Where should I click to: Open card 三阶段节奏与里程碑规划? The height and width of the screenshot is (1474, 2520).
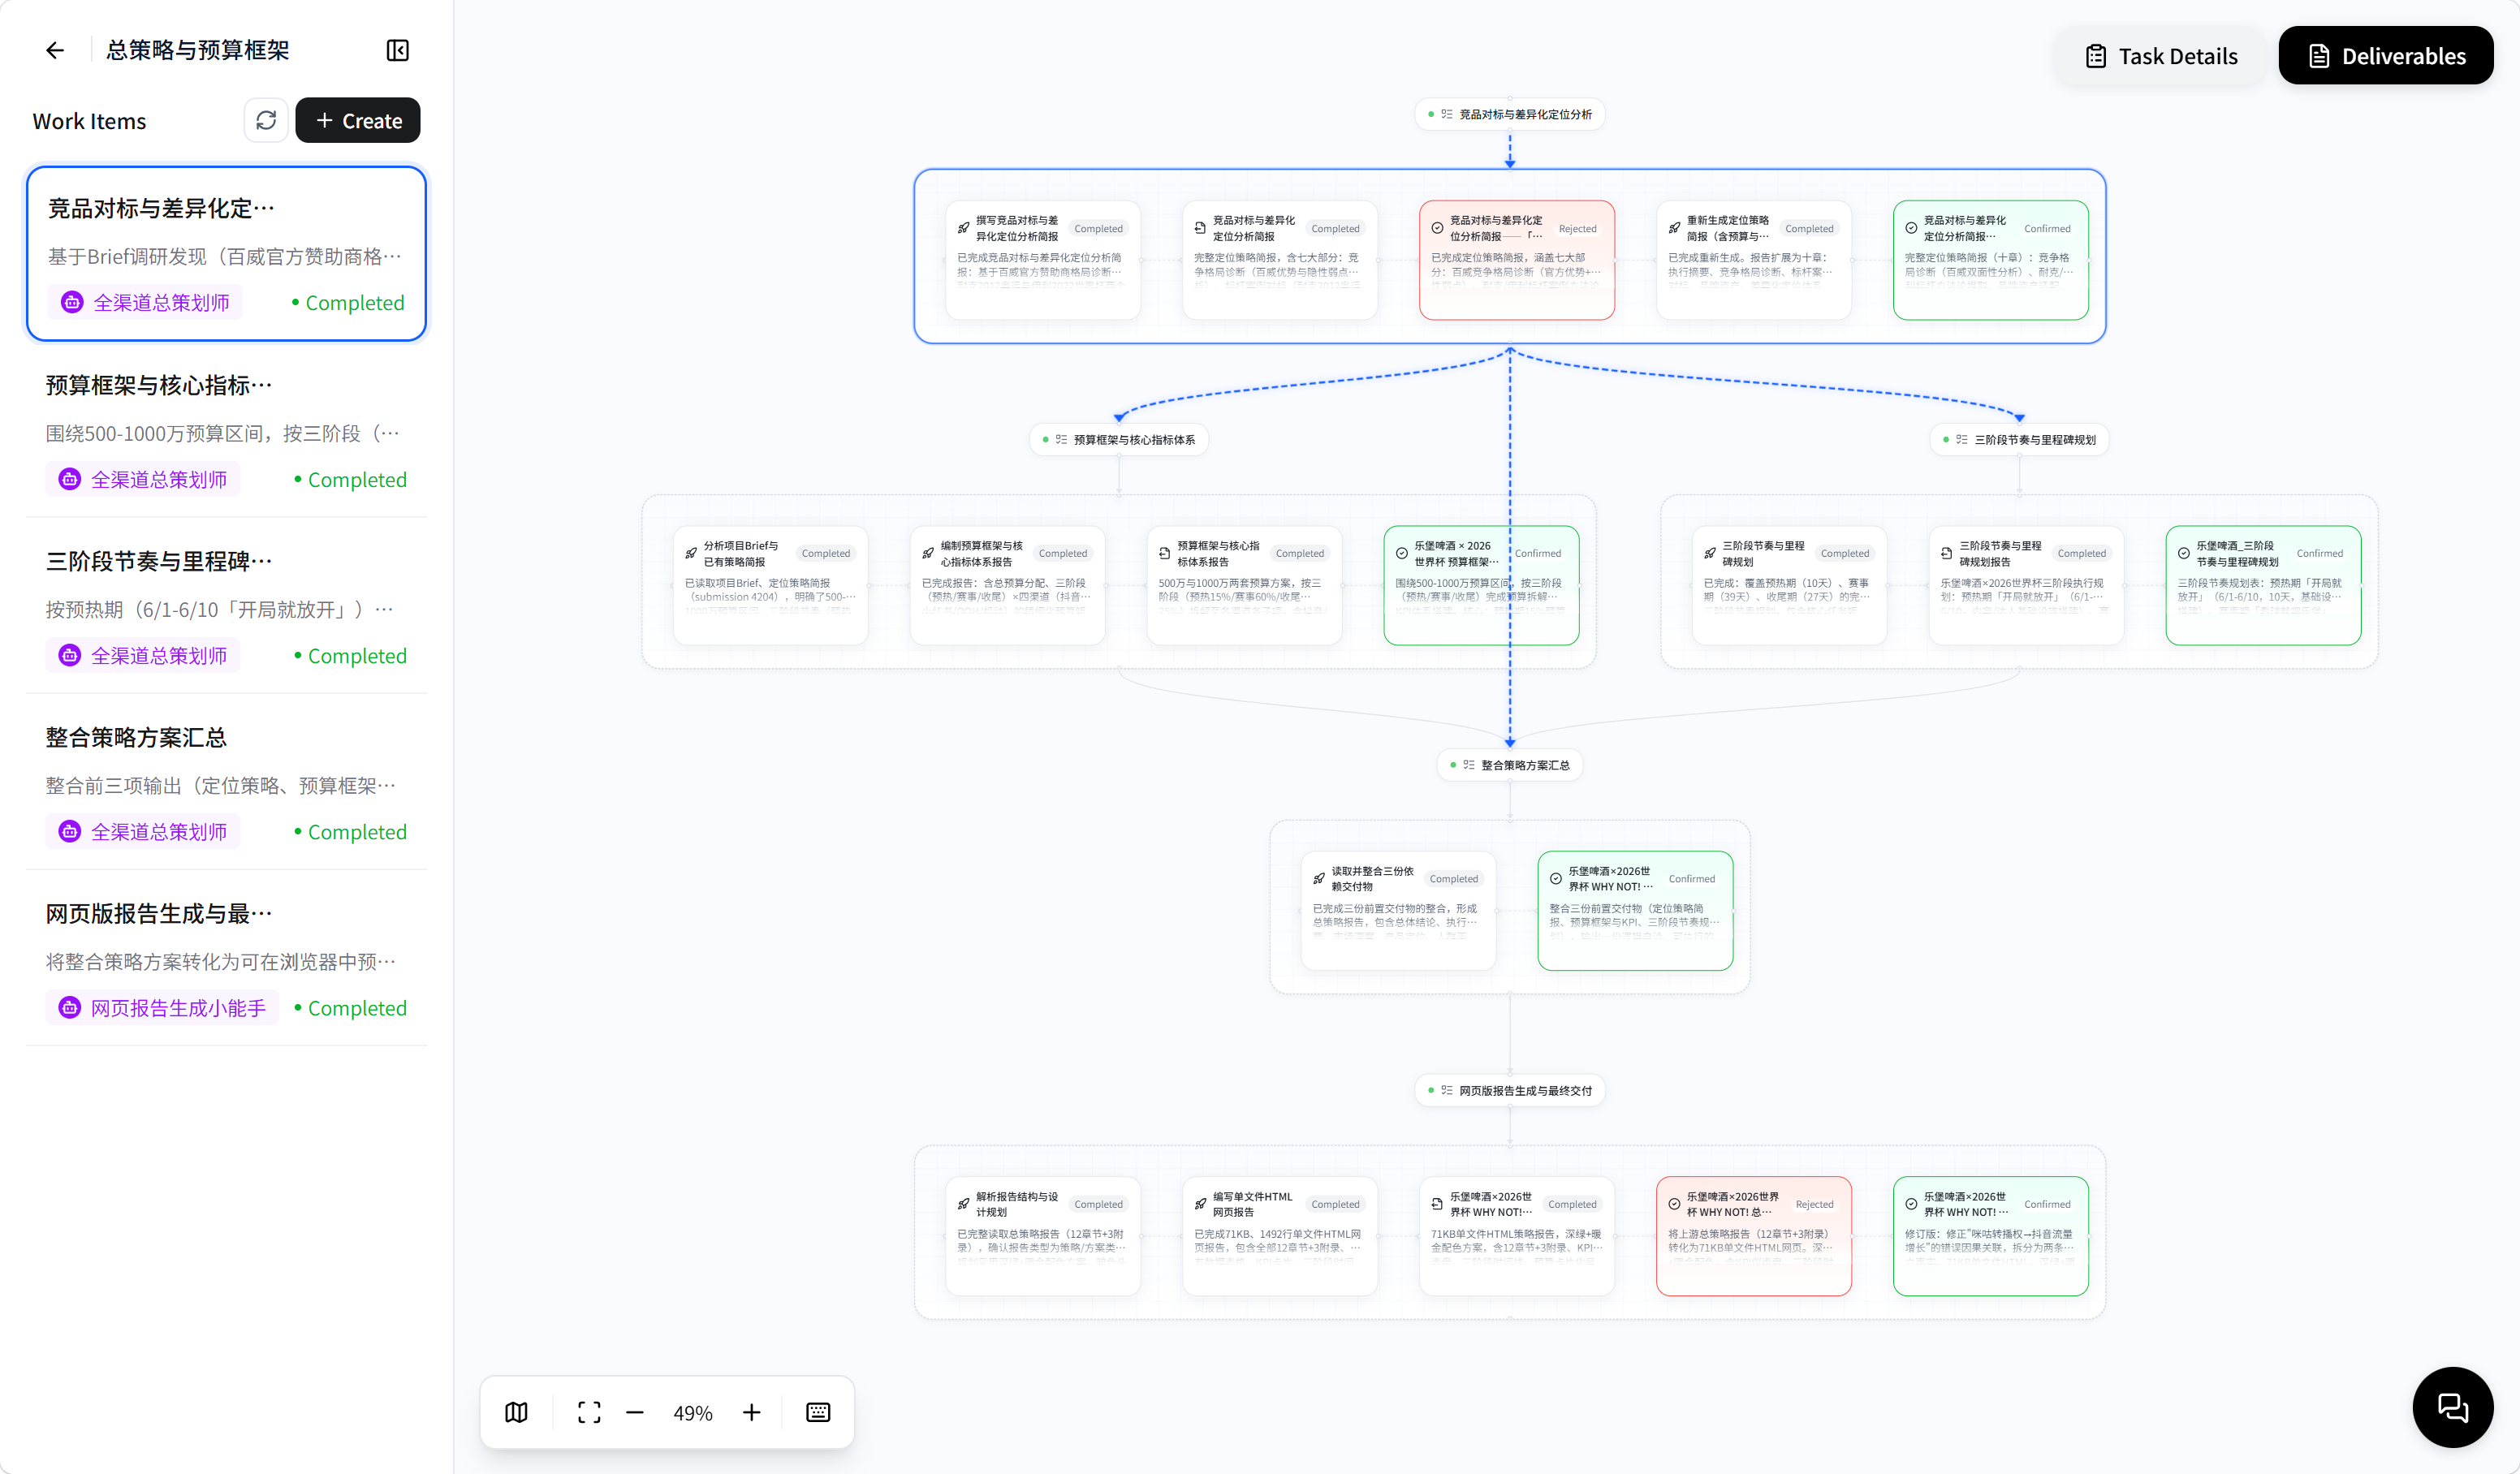pyautogui.click(x=1790, y=585)
